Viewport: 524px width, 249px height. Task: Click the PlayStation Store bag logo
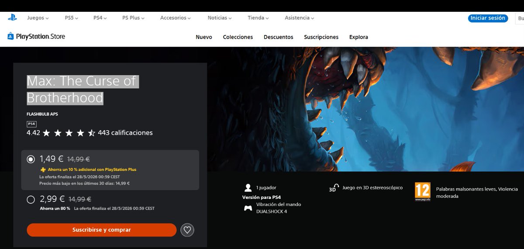pos(10,36)
